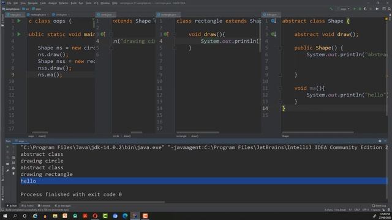The width and height of the screenshot is (392, 220).
Task: Open Opera browser from taskbar
Action: (95, 216)
